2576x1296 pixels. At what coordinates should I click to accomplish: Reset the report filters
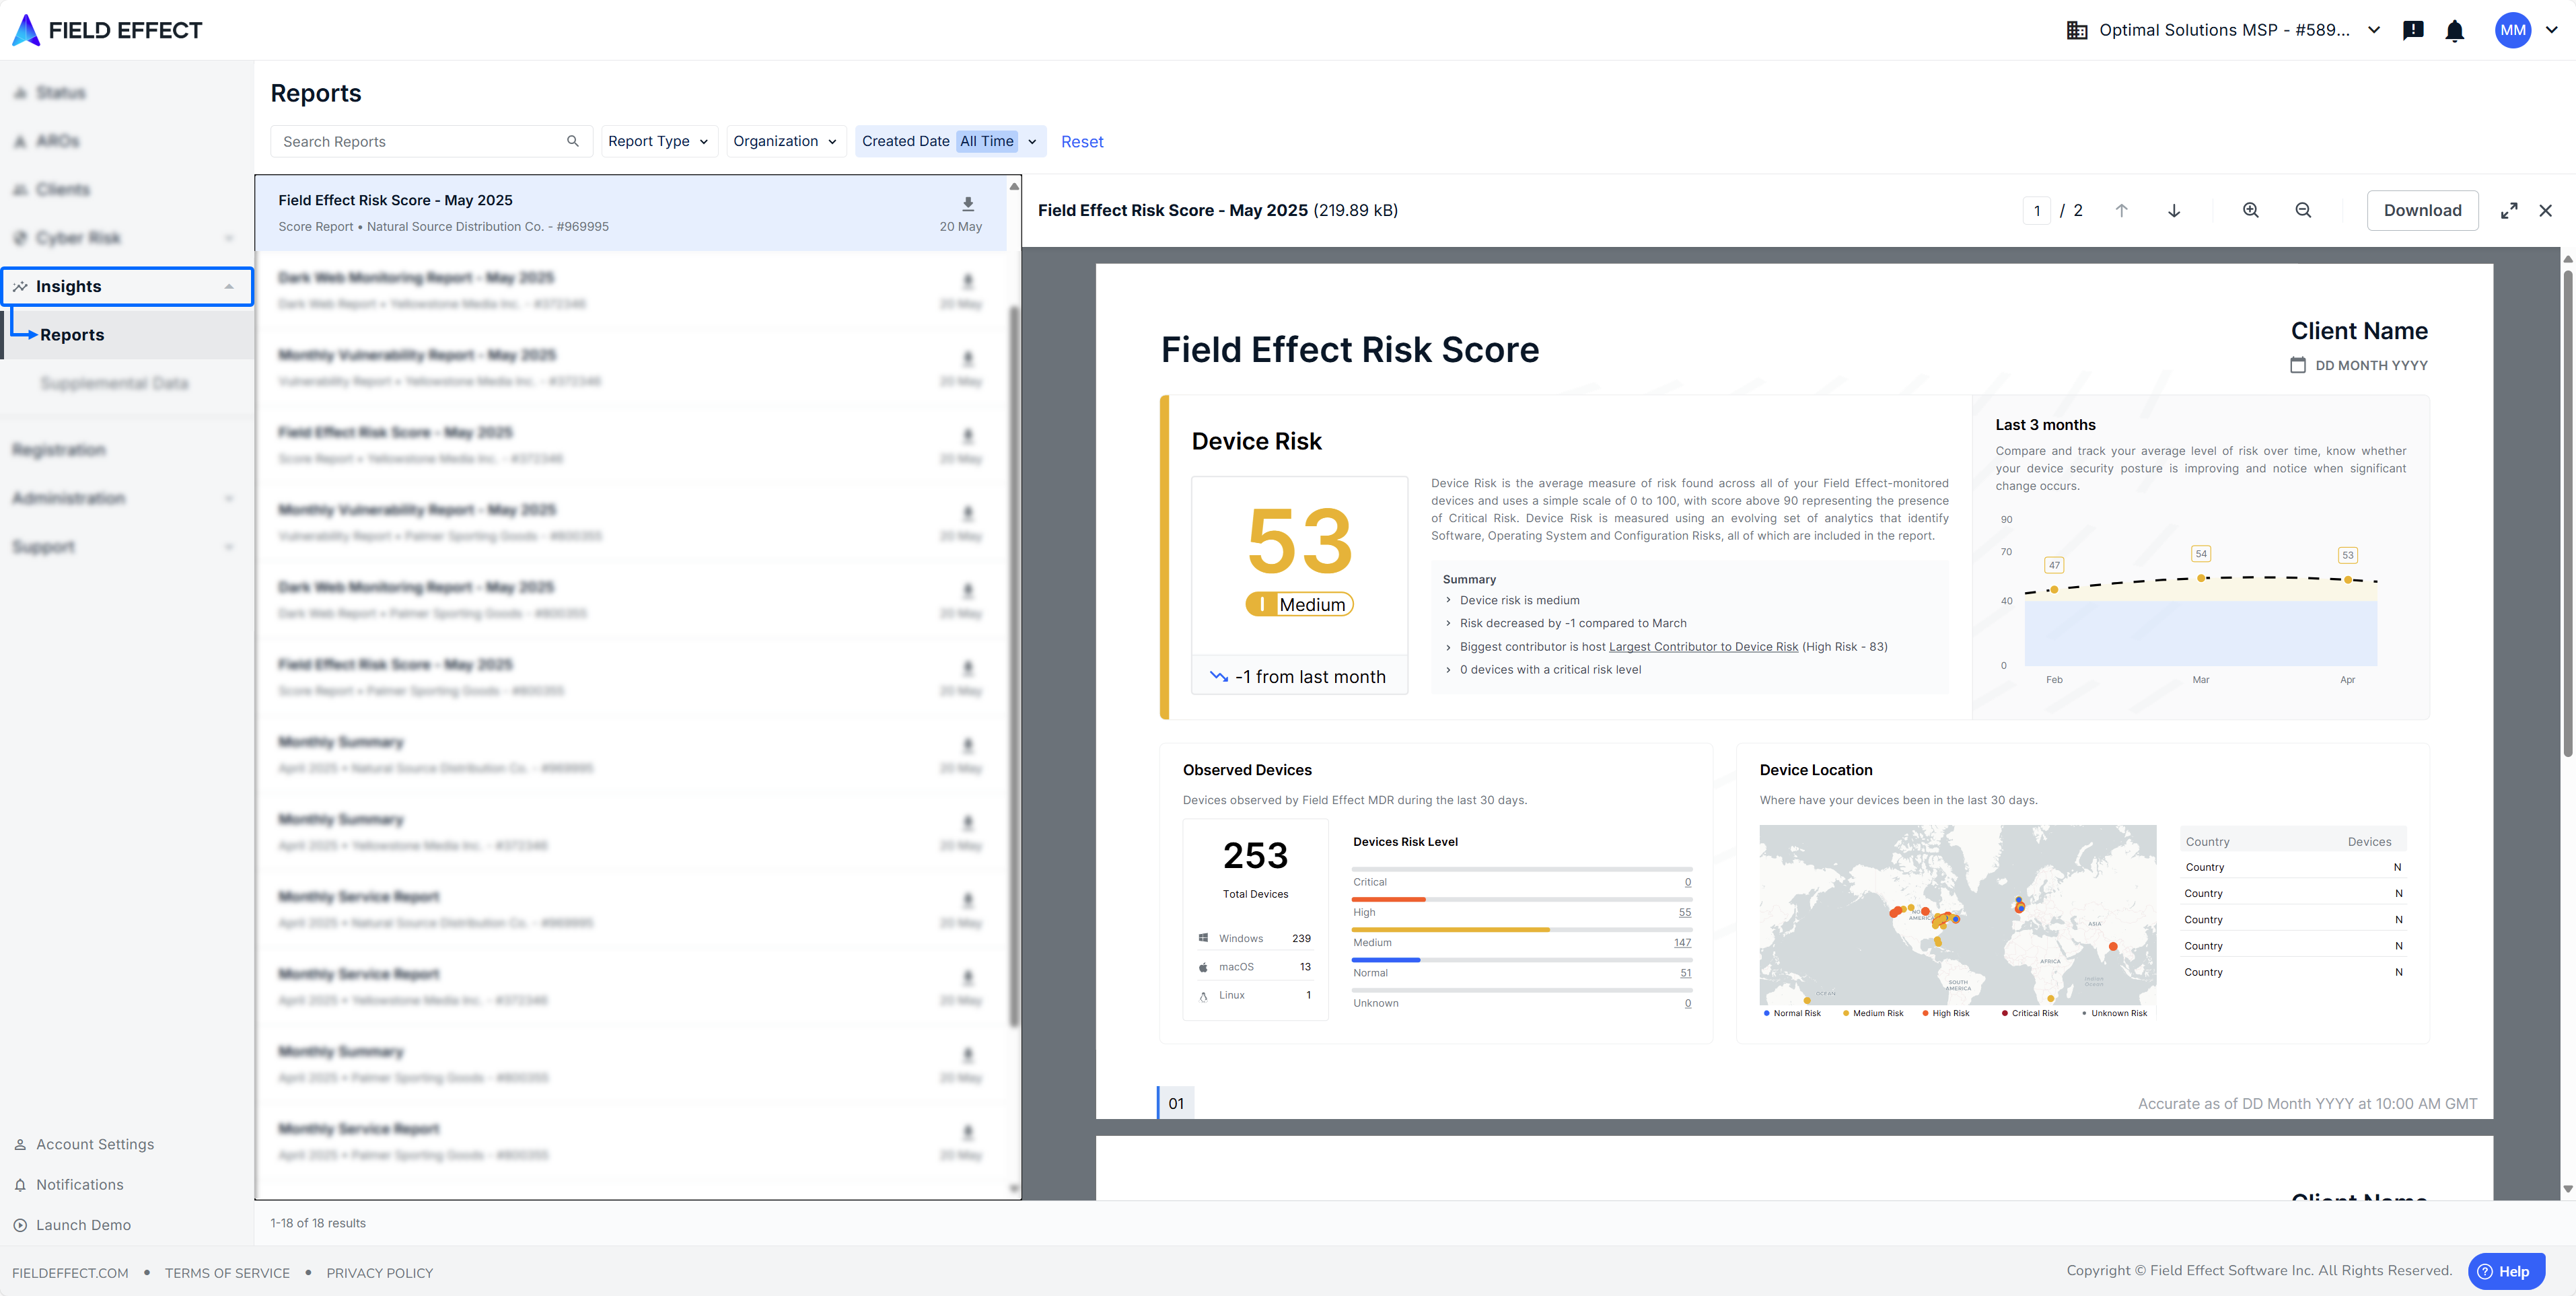coord(1081,142)
